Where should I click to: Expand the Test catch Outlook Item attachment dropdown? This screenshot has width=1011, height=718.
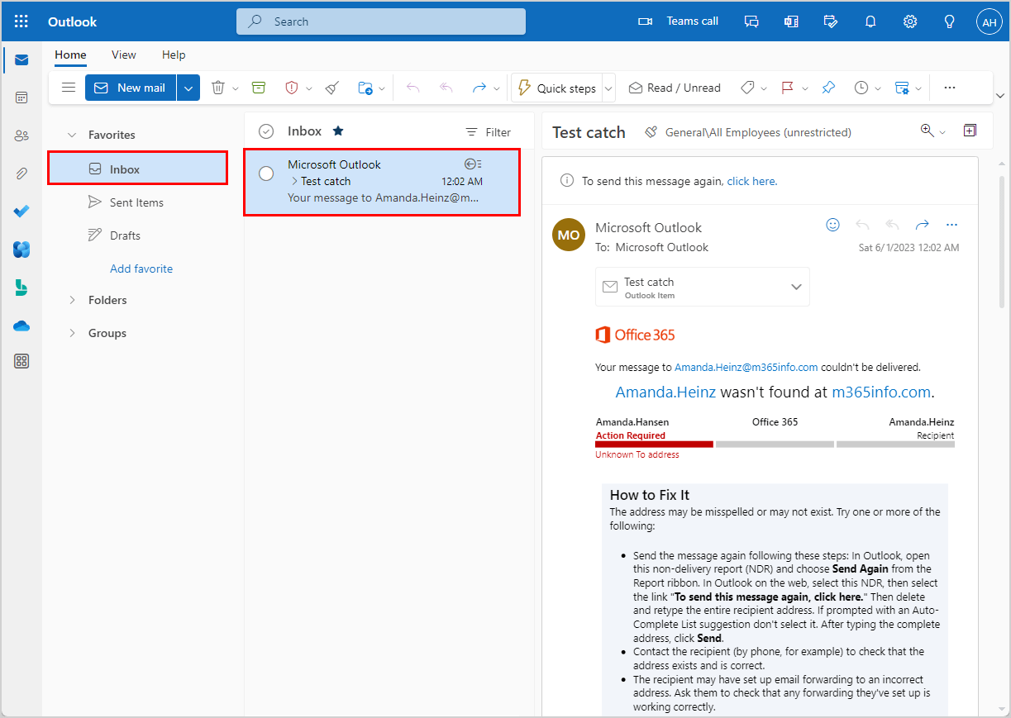(796, 287)
